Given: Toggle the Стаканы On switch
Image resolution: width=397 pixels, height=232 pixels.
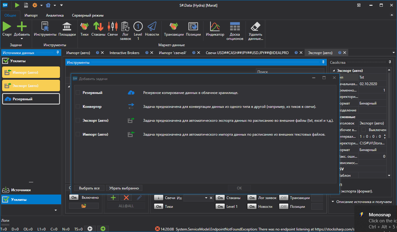Looking at the screenshot, I should click(x=220, y=198).
